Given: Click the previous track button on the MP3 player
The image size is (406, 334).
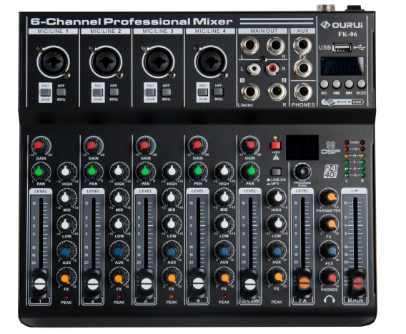Looking at the screenshot, I should pos(337,84).
